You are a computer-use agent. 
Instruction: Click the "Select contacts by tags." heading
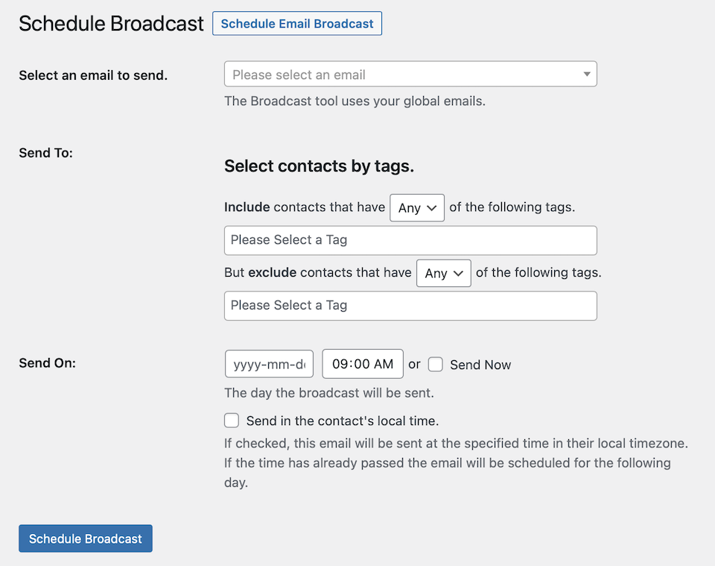click(319, 166)
